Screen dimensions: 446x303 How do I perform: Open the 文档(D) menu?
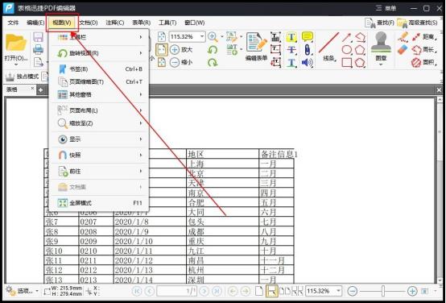[89, 23]
